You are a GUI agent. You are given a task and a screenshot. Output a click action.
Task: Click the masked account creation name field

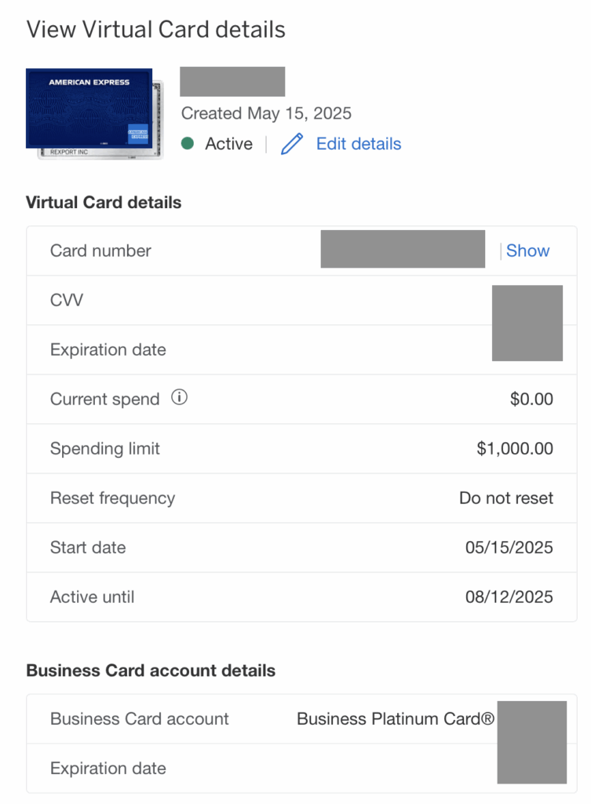pos(232,81)
